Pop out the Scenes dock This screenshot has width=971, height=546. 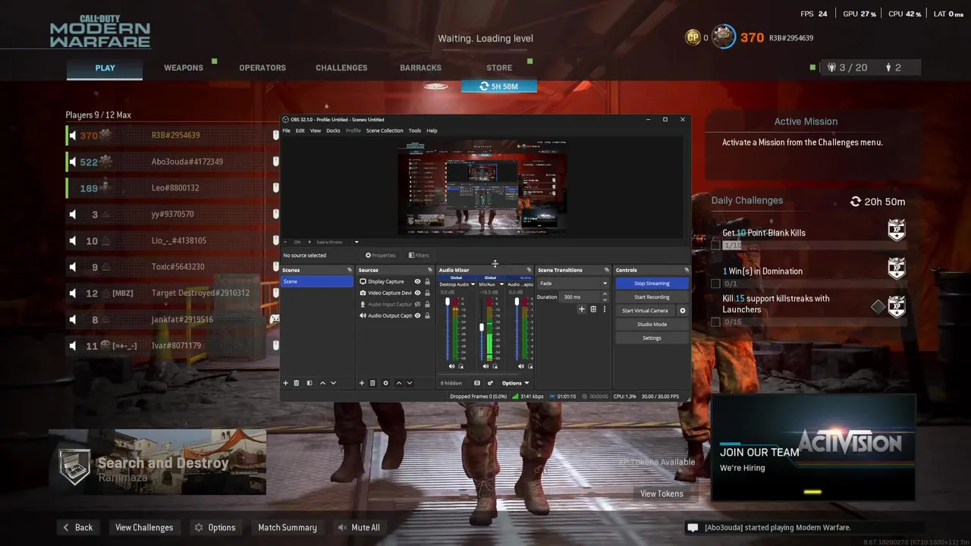pyautogui.click(x=350, y=270)
